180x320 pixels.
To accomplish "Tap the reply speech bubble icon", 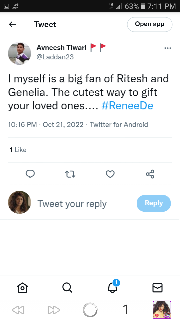I will coord(30,174).
